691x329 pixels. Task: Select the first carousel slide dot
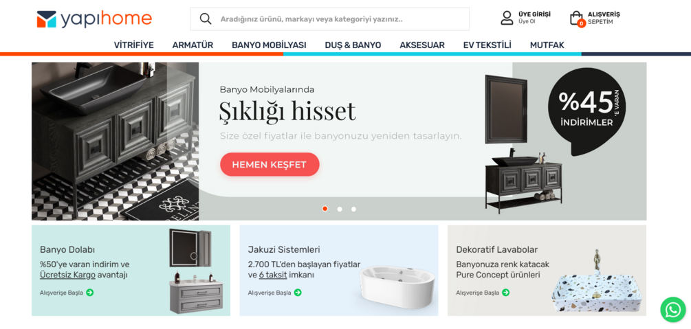(325, 209)
